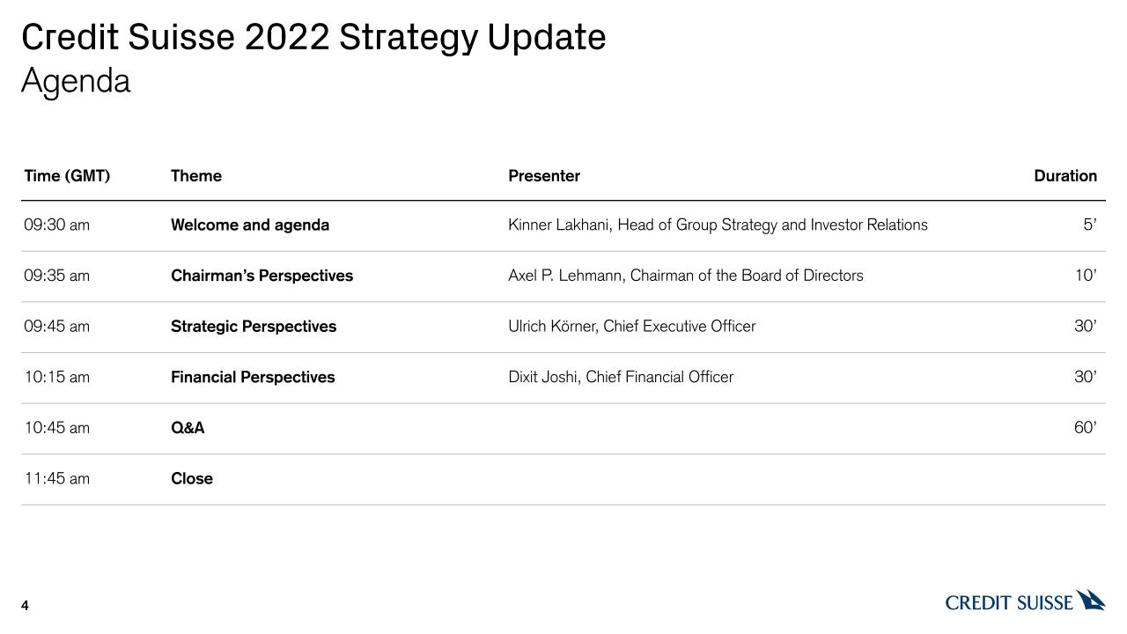Click presenter Axel P. Lehmann's entry
Screen dimensions: 1127x634
(x=685, y=276)
